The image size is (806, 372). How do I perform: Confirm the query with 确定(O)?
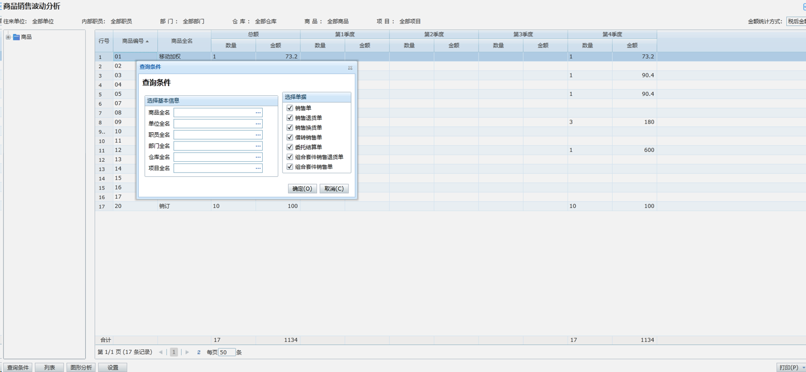pos(302,189)
